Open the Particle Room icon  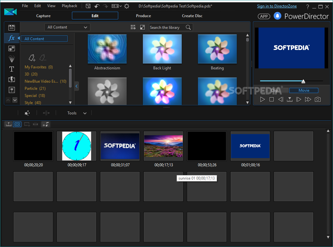12,59
